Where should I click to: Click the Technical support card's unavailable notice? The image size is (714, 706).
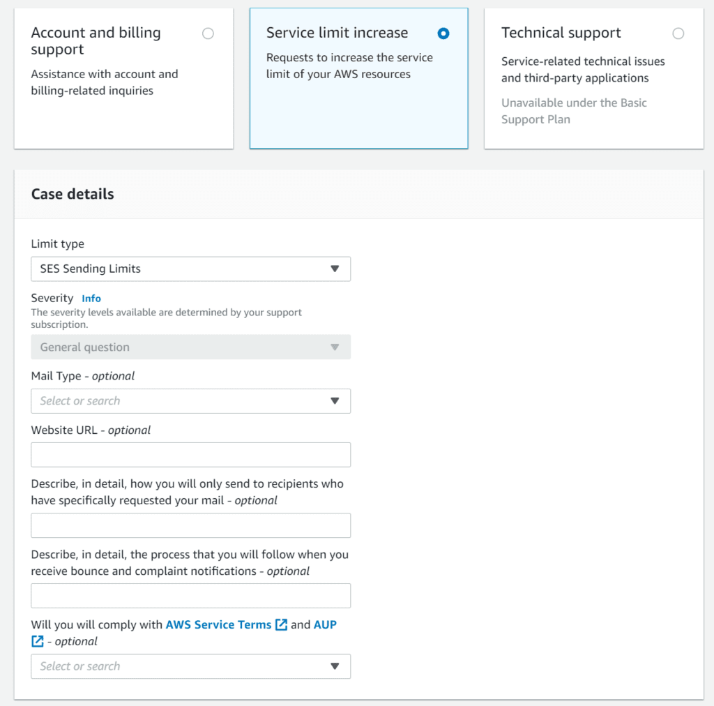(x=574, y=111)
